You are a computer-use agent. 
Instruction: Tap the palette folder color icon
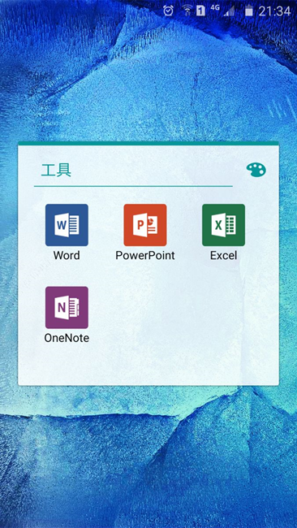(256, 170)
